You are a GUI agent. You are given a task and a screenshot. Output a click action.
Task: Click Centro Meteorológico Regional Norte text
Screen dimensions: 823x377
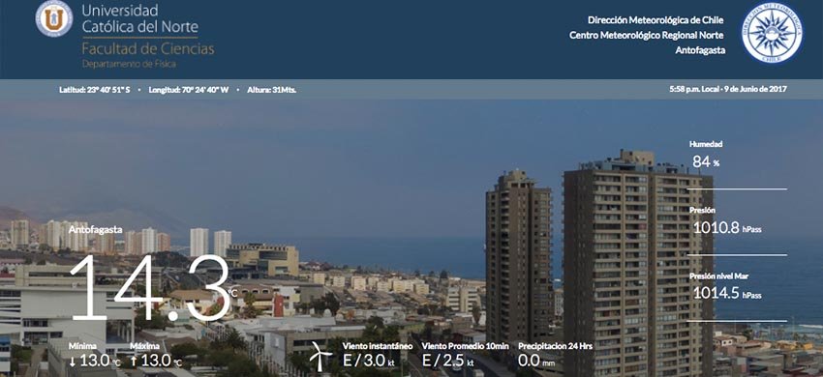(647, 35)
